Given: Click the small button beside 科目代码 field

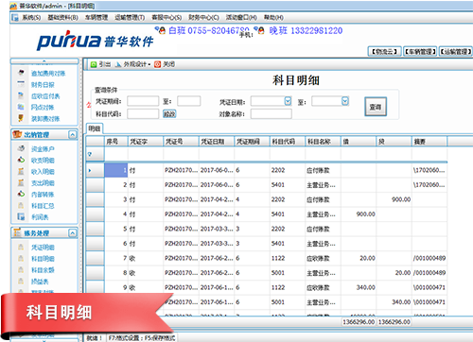Looking at the screenshot, I should point(169,114).
